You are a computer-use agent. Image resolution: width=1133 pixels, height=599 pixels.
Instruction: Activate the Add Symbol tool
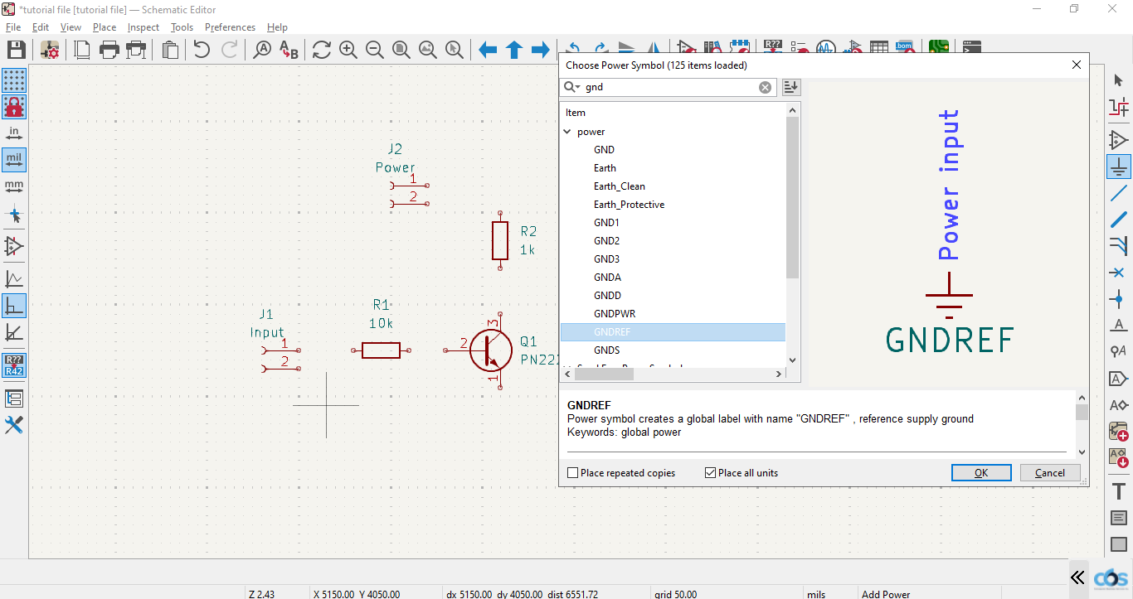pyautogui.click(x=1119, y=138)
